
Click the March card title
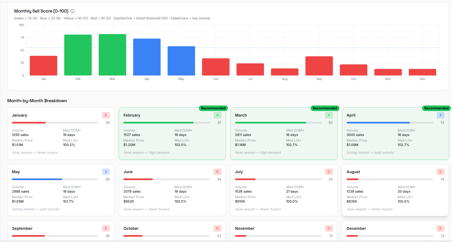[241, 115]
